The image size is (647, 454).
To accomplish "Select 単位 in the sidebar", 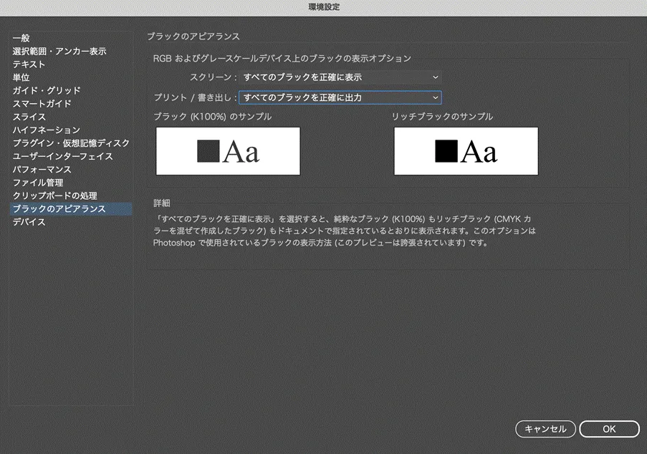I will tap(21, 77).
